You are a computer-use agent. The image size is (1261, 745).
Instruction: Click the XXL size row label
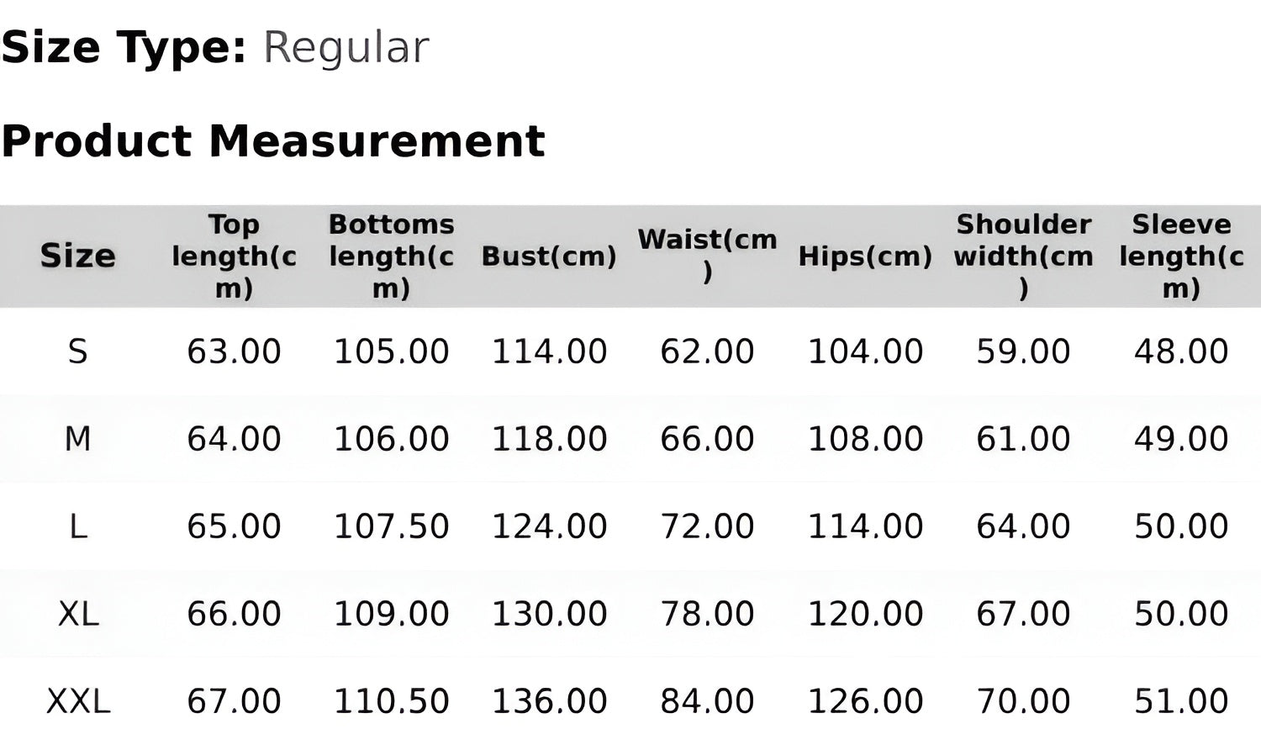77,701
